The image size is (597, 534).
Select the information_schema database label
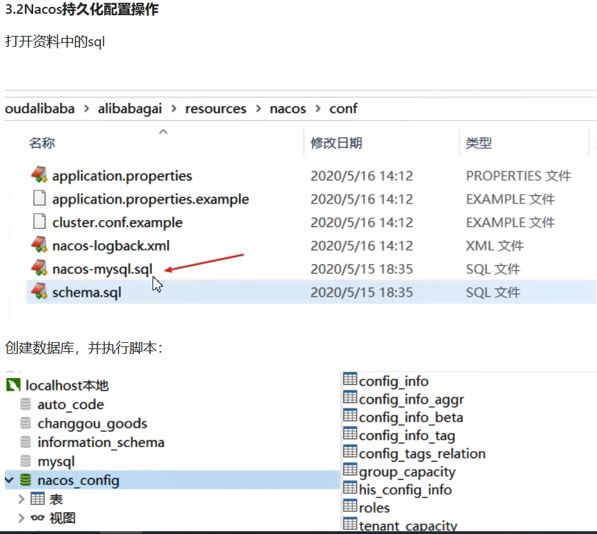[x=101, y=442]
